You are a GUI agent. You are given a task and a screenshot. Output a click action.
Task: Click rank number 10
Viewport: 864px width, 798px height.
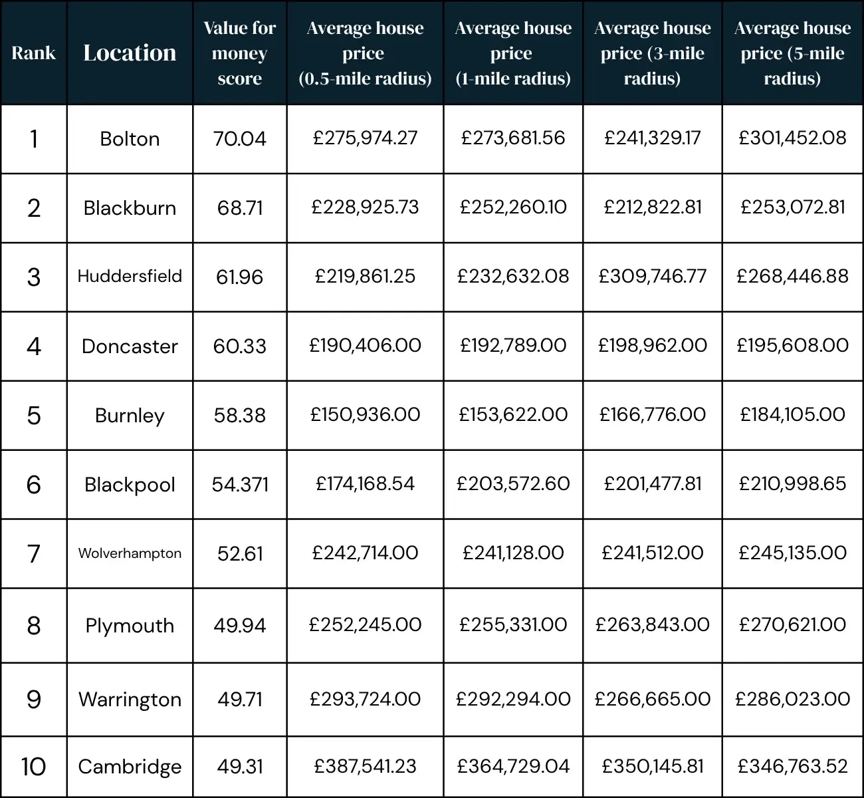pyautogui.click(x=33, y=767)
